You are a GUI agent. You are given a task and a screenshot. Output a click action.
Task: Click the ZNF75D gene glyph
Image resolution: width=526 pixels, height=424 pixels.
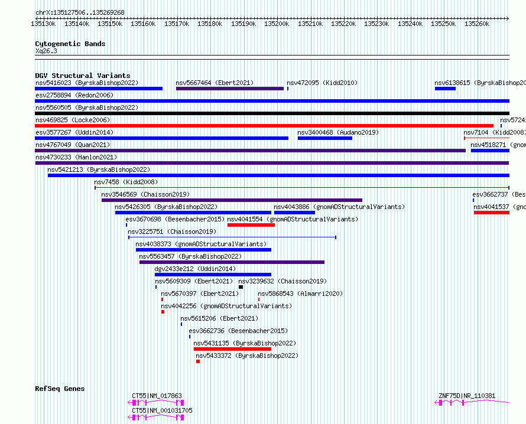472,403
